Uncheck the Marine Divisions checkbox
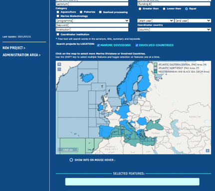Image resolution: width=215 pixels, height=191 pixels. 98,45
